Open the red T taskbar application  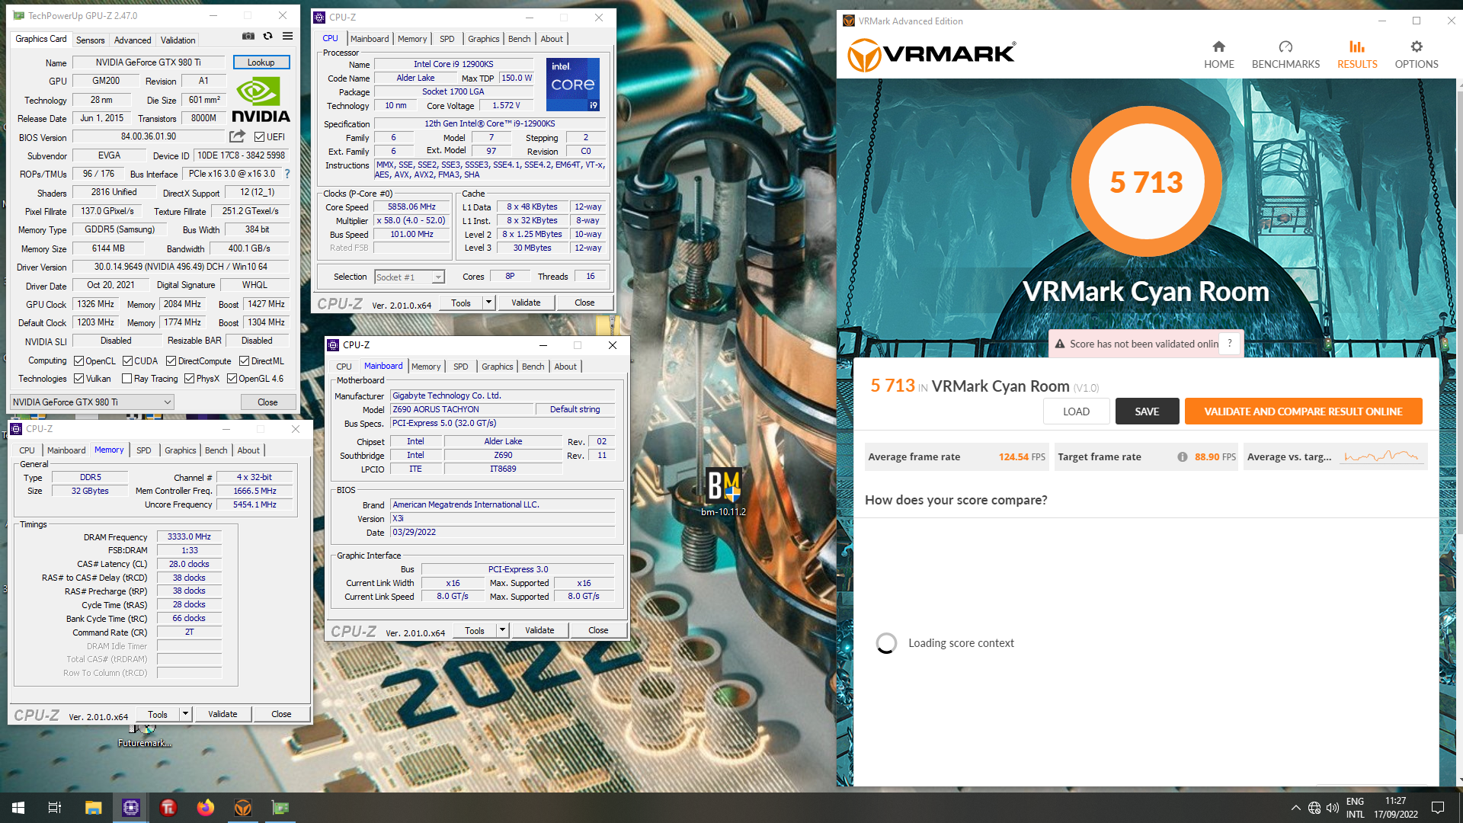[x=168, y=808]
